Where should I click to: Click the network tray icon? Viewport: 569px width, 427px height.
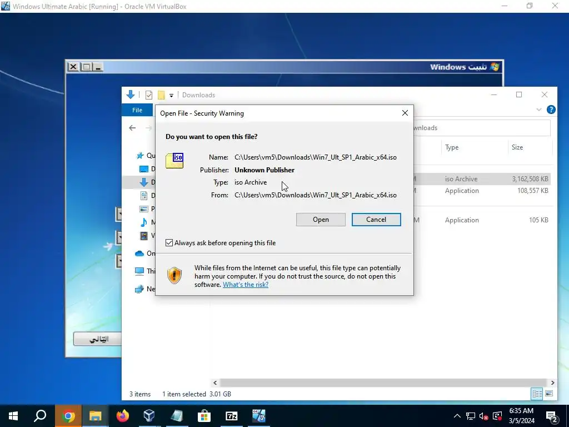[471, 416]
